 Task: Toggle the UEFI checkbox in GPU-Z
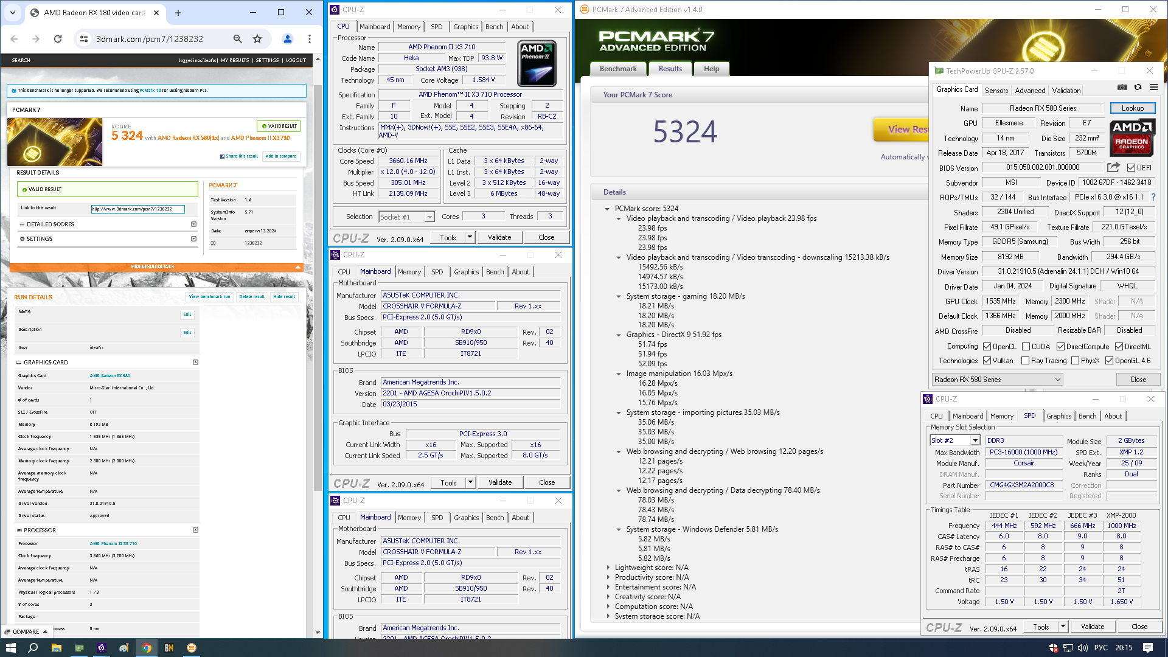click(x=1131, y=168)
